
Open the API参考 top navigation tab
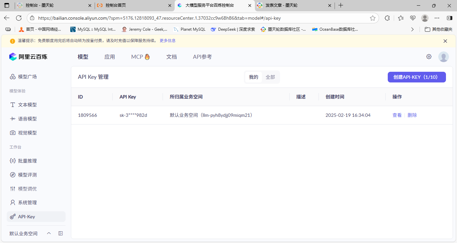point(202,57)
